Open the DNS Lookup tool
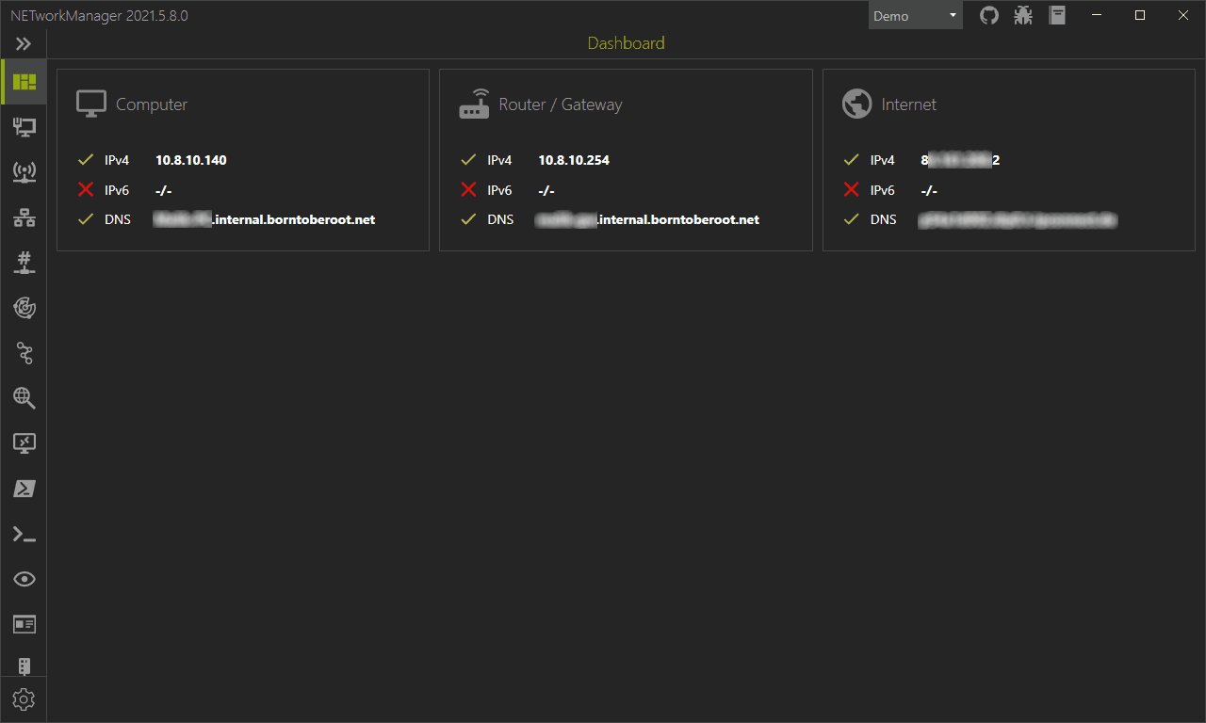 pyautogui.click(x=24, y=397)
